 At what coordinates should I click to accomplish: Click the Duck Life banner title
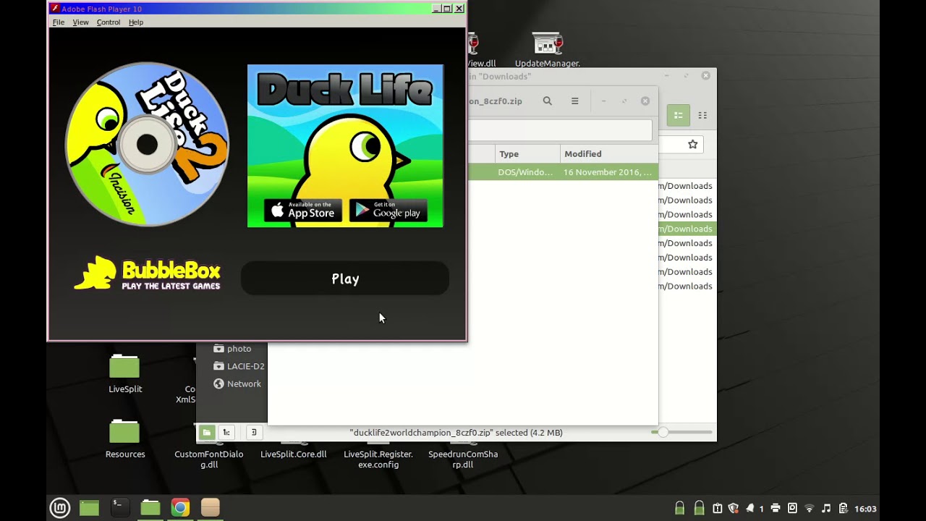coord(345,89)
